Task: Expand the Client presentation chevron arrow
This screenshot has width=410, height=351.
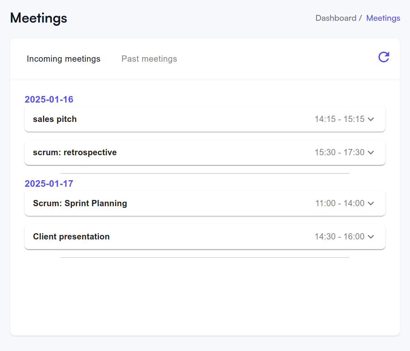Action: point(371,237)
